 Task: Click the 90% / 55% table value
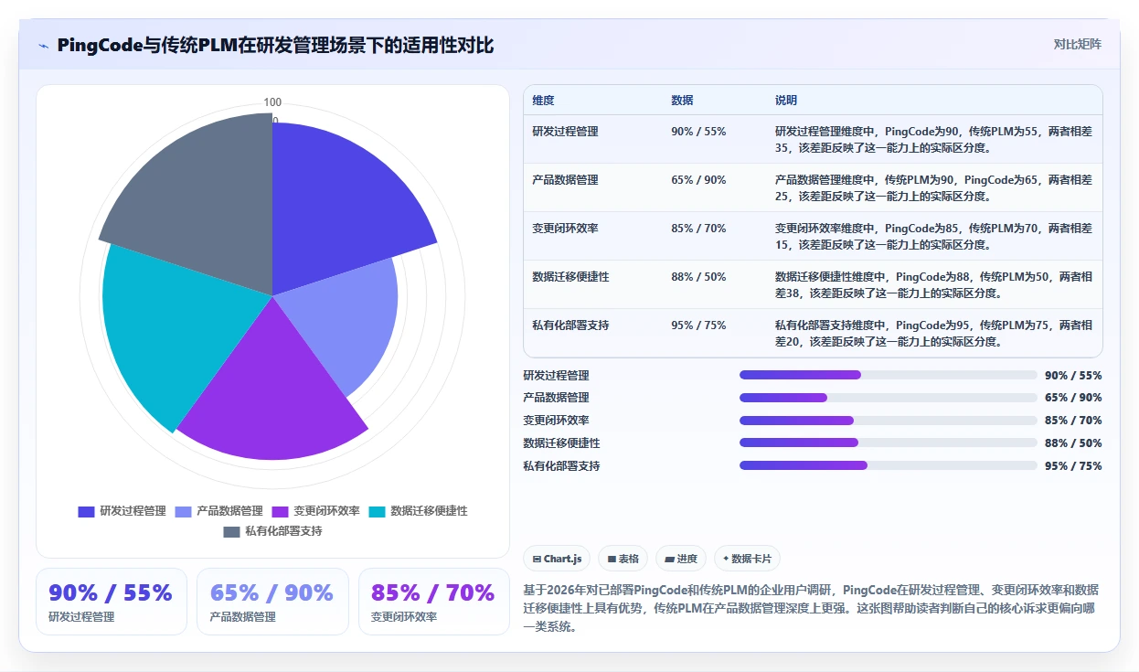698,132
